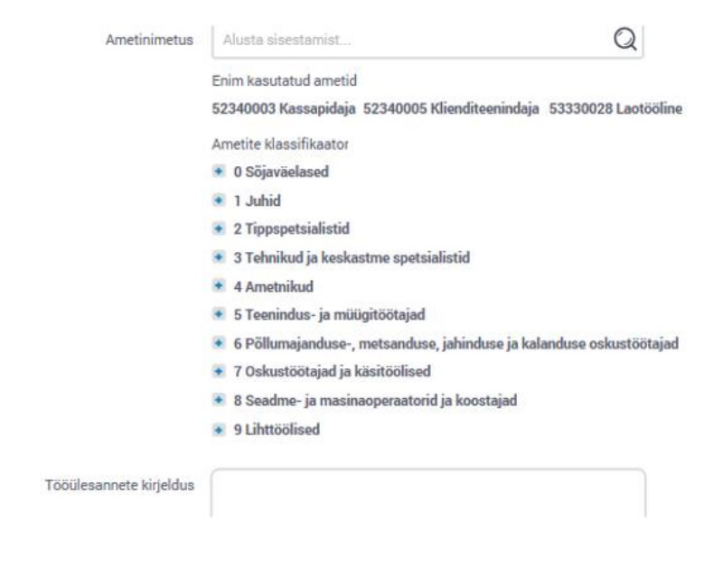Screen dimensions: 723x567
Task: Expand the 6 Põllumajanduse plus icon
Action: point(219,343)
